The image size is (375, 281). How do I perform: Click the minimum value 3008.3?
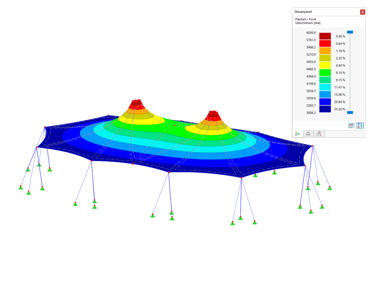point(311,113)
